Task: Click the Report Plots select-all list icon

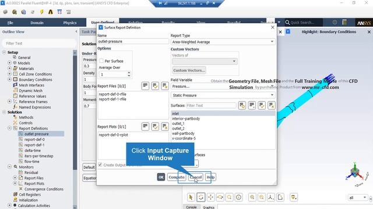Action: pyautogui.click(x=145, y=127)
